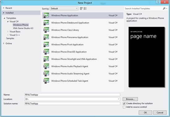Open dialog help question mark
Viewport: 170px width, 117px height.
click(x=158, y=2)
